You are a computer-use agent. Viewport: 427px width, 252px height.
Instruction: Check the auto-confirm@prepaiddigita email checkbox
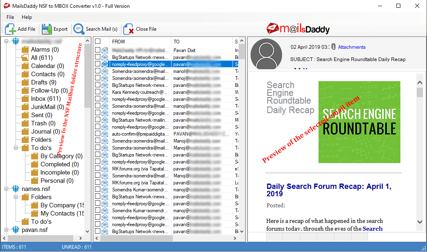[x=98, y=134]
